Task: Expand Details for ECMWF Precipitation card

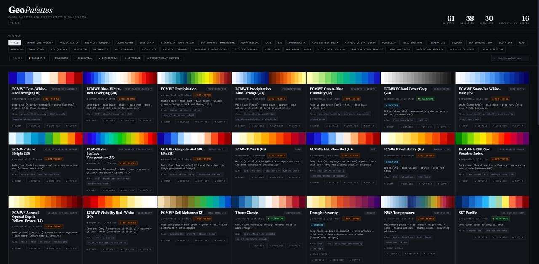Action: [184, 122]
